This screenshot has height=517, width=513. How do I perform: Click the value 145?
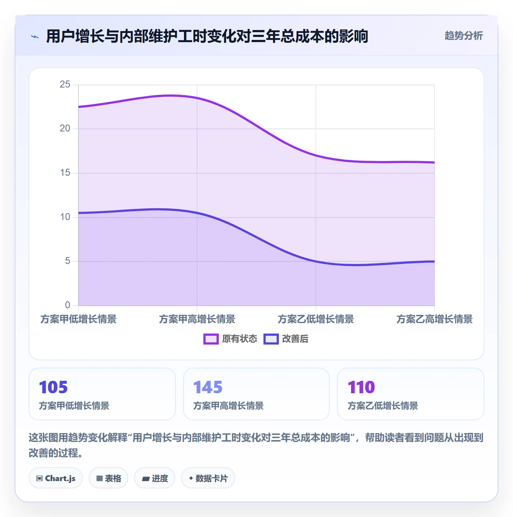(208, 387)
